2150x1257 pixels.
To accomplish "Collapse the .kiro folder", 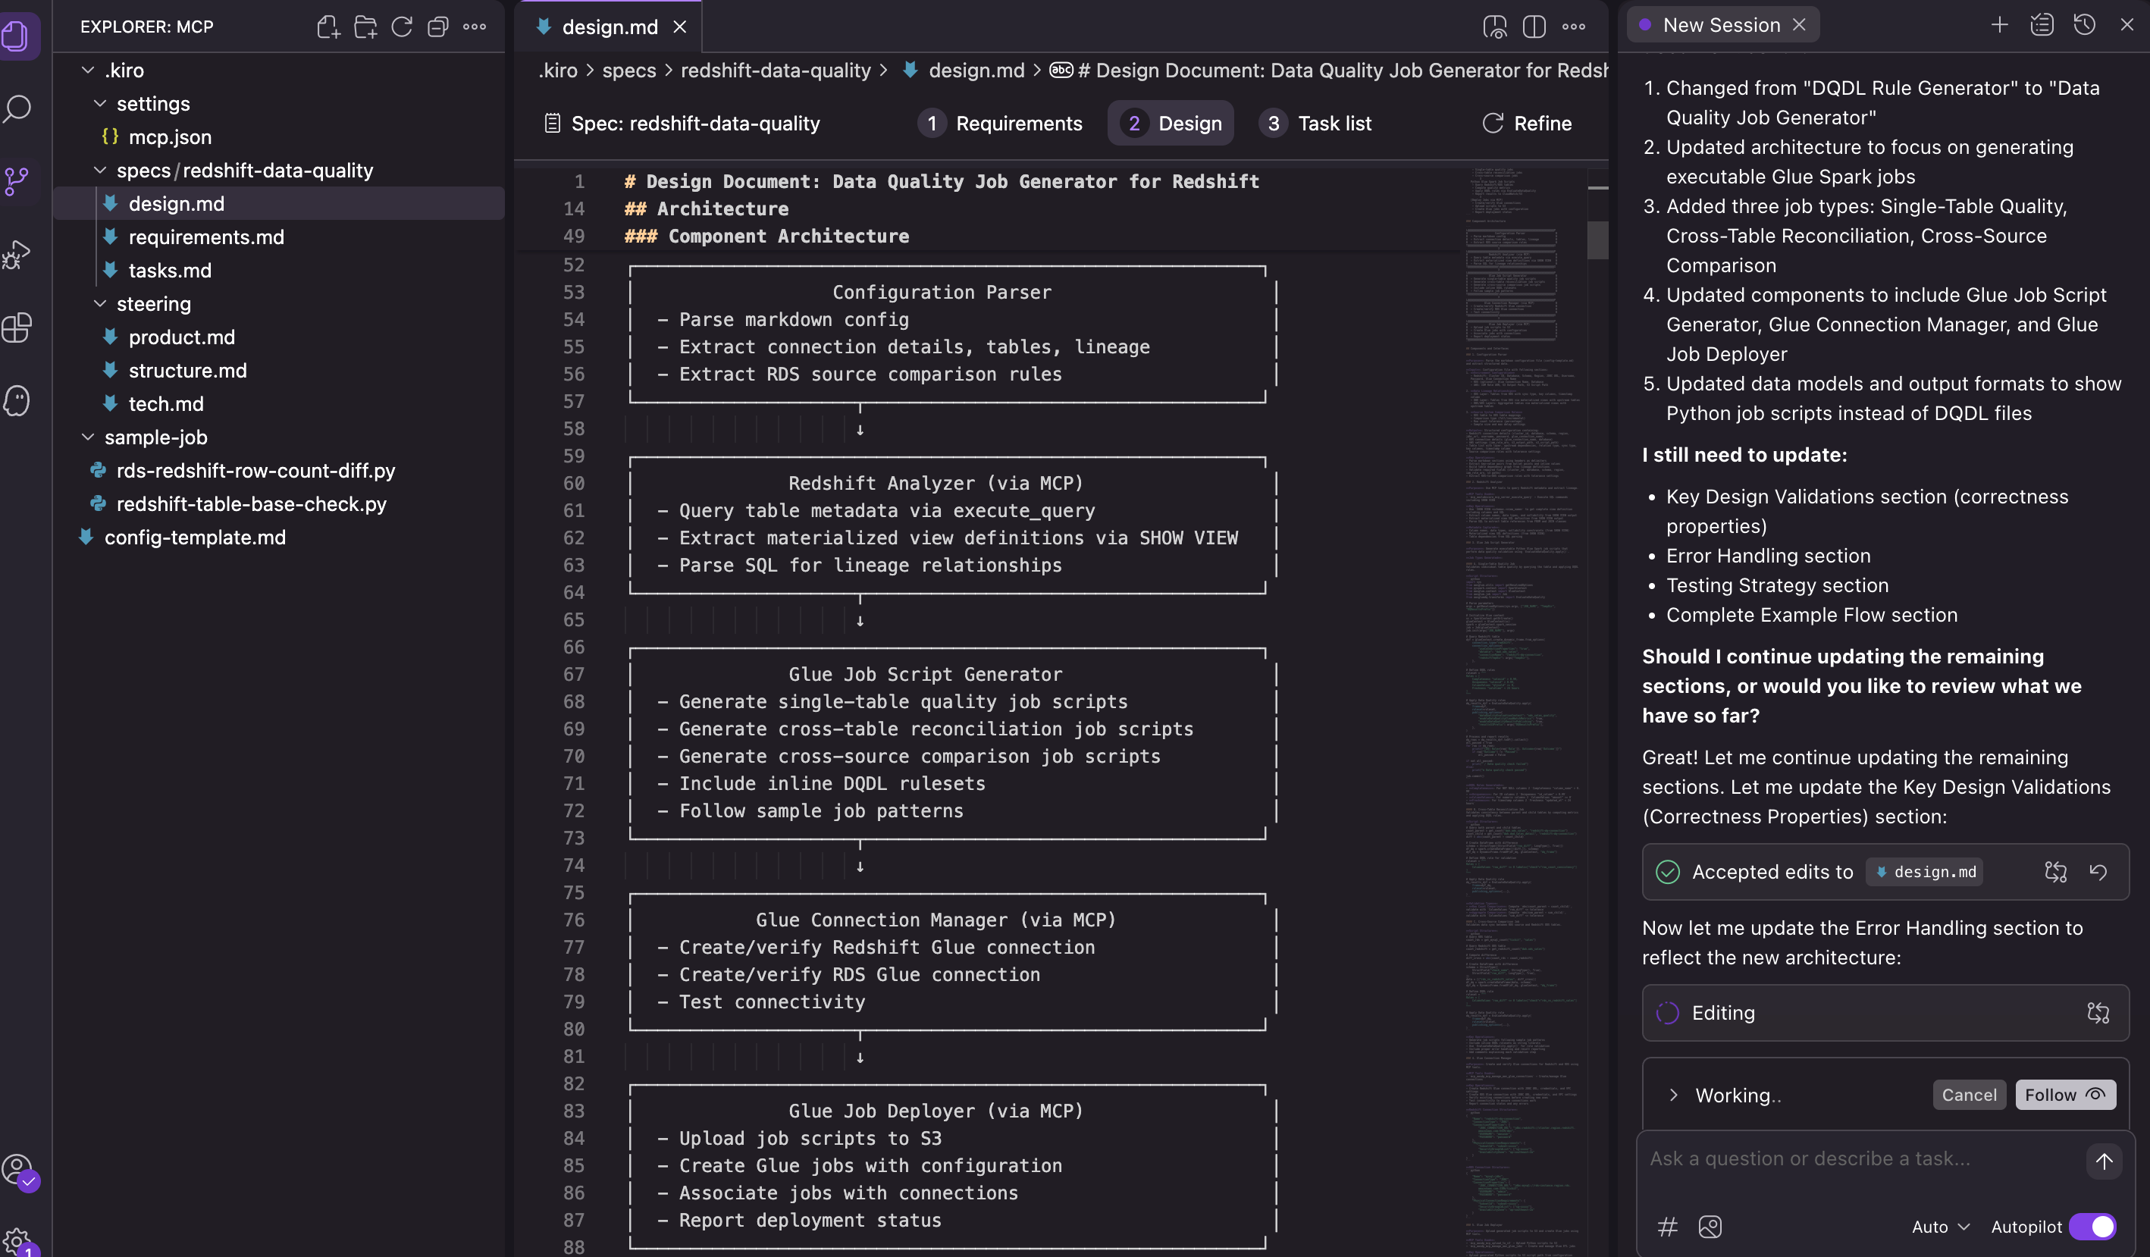I will [x=88, y=70].
